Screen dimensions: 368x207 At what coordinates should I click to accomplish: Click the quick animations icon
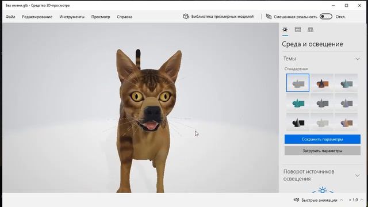[x=297, y=200]
